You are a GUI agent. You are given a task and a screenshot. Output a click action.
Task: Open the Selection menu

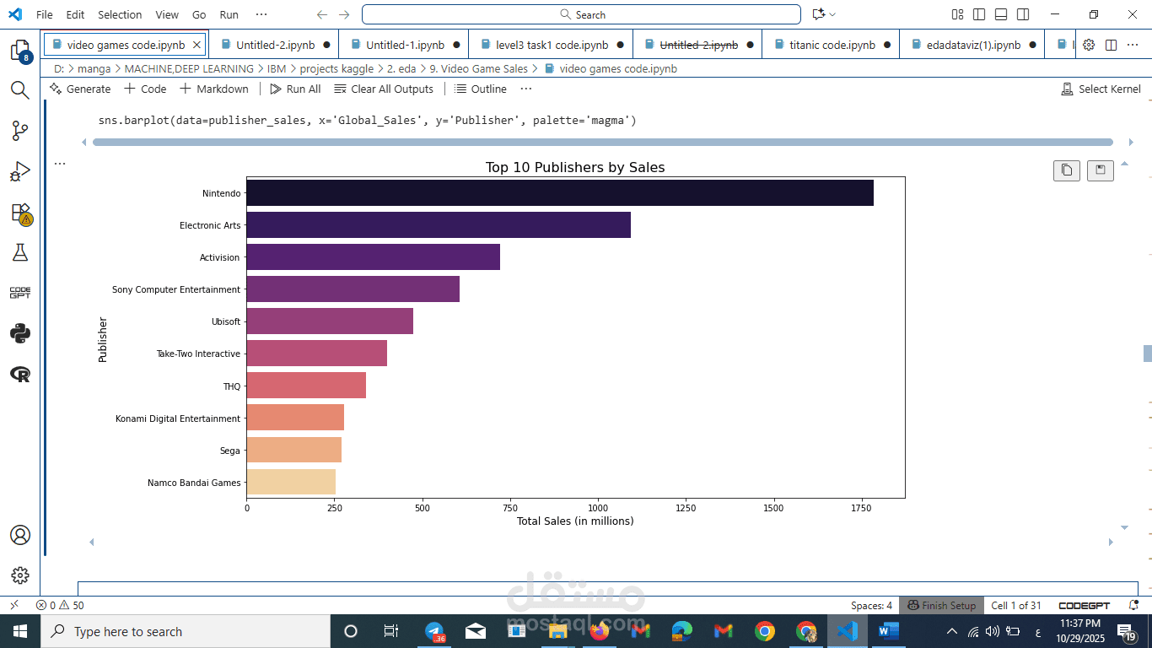pos(120,14)
